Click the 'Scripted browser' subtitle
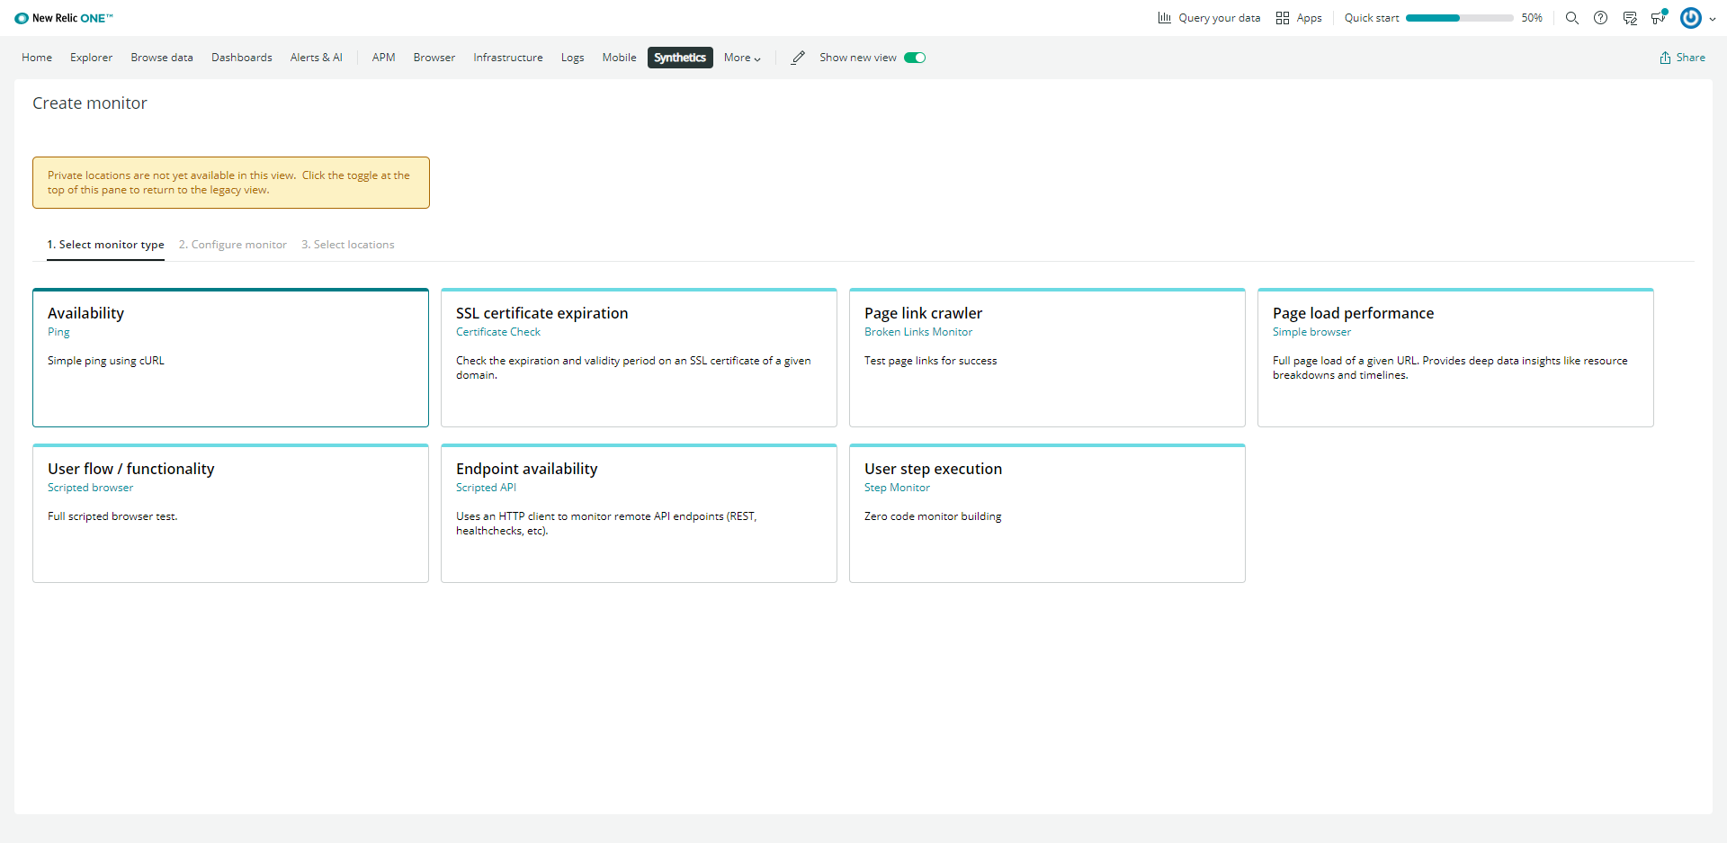Image resolution: width=1727 pixels, height=843 pixels. 90,488
